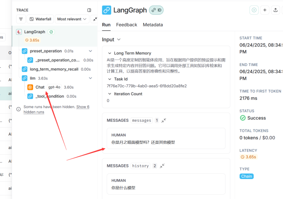Click the first HUMAN message card
283x199 pixels.
(166, 139)
